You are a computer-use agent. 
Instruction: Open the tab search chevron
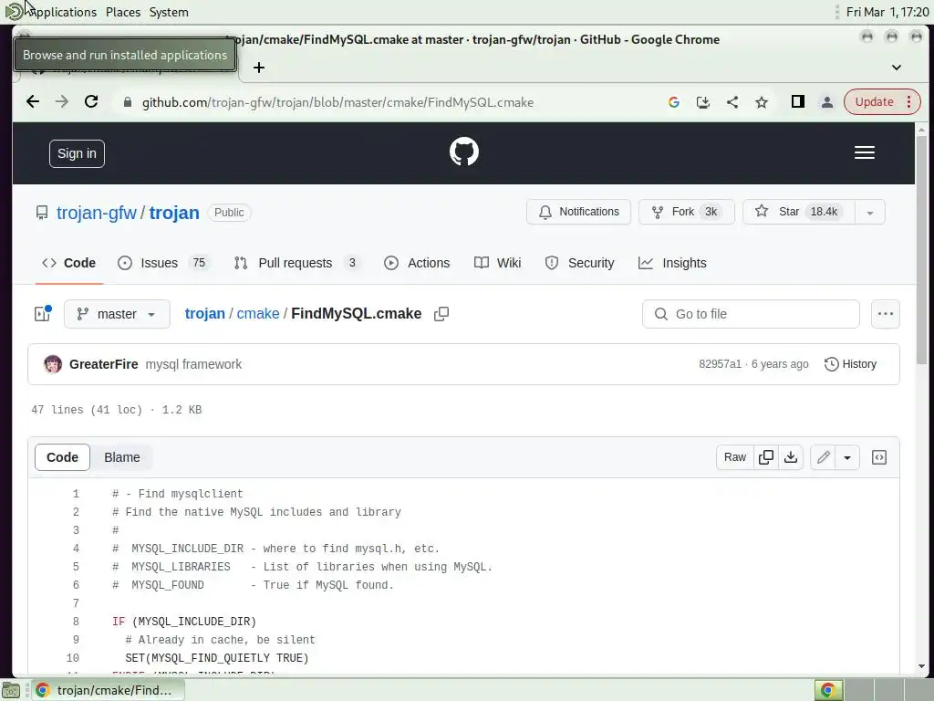[x=896, y=68]
